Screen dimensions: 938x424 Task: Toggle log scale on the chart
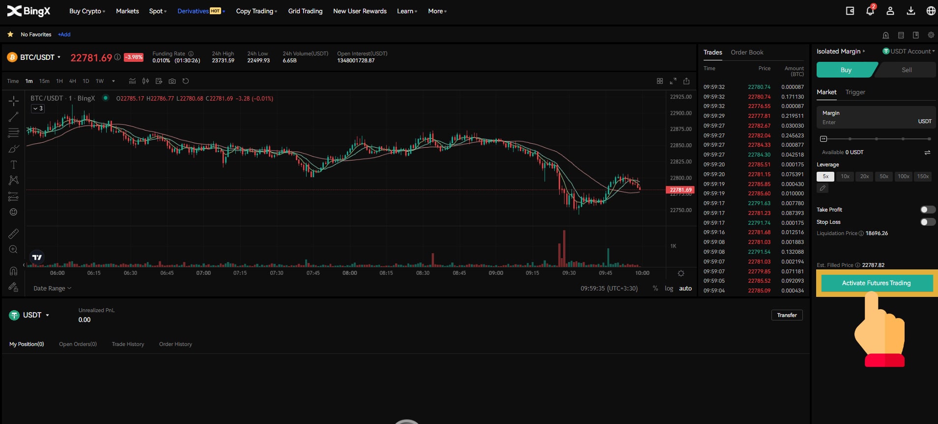tap(669, 289)
